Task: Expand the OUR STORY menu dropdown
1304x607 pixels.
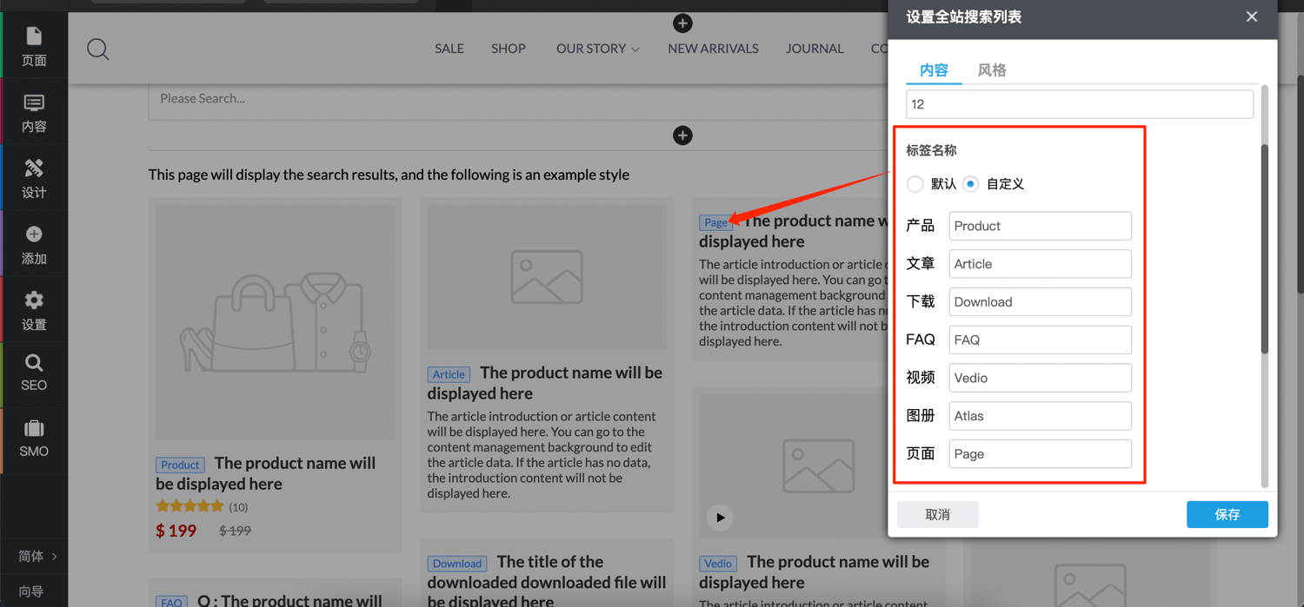Action: (597, 49)
